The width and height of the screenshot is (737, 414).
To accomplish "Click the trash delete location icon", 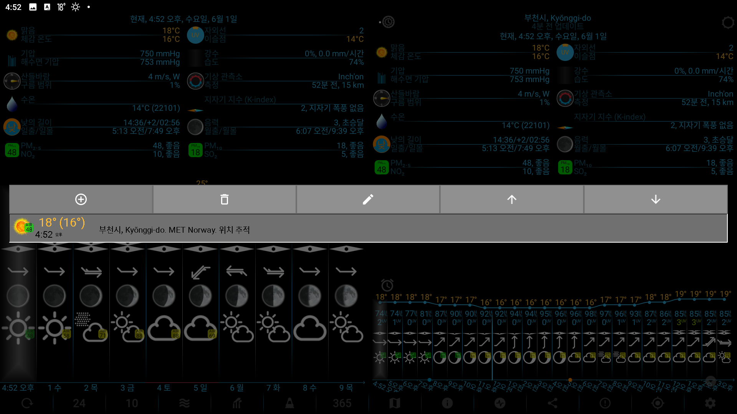I will (225, 199).
